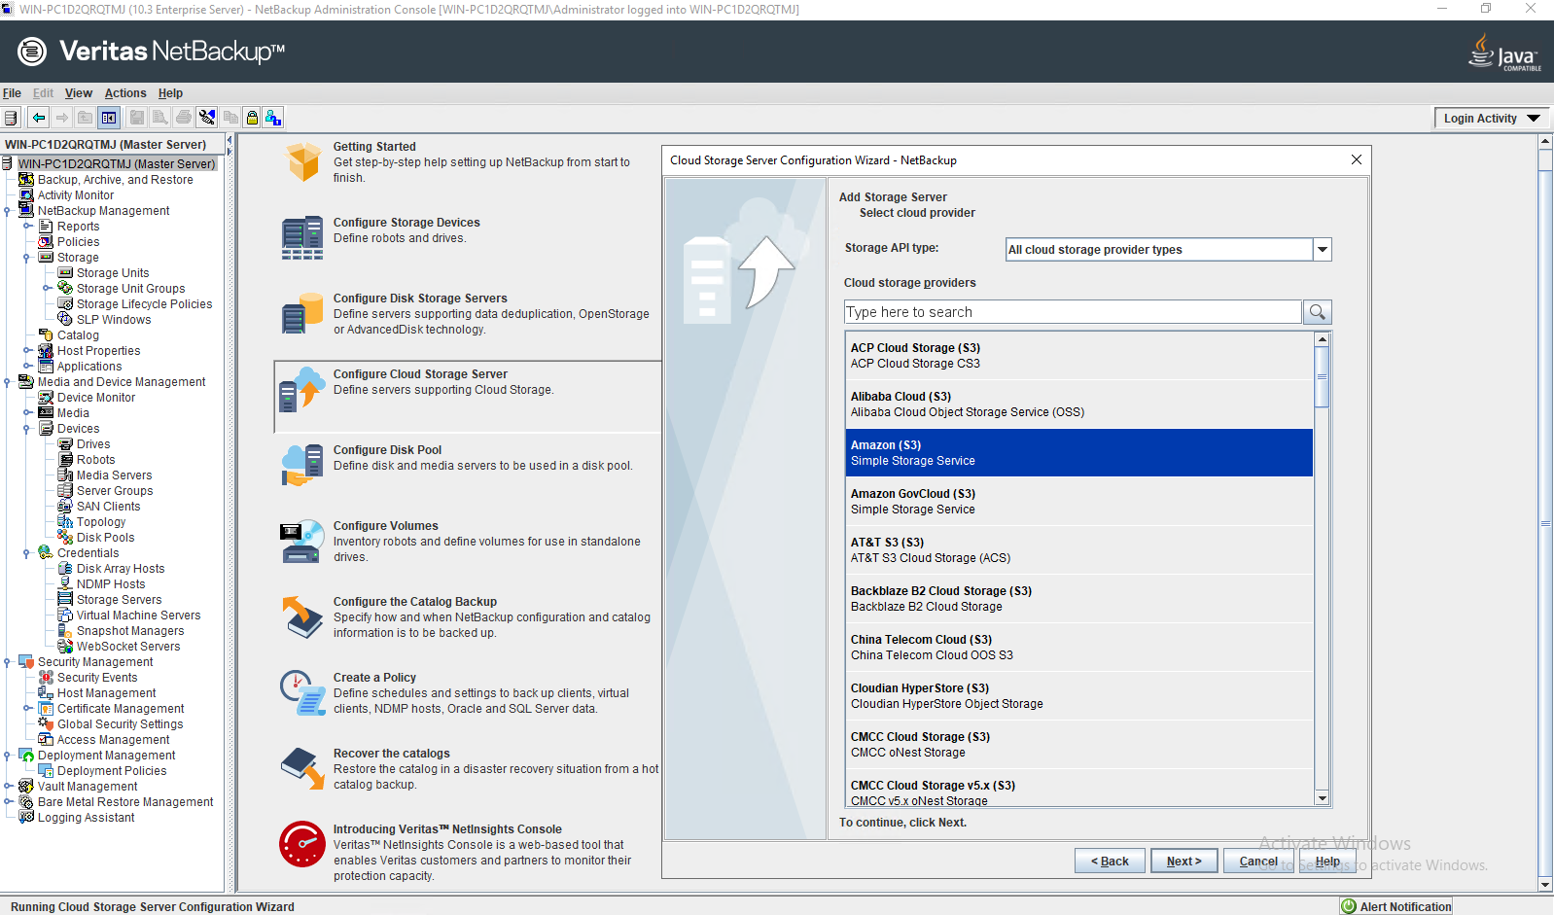Screen dimensions: 1554x915
Task: Click the Alert Notification status bar icon
Action: point(1349,906)
